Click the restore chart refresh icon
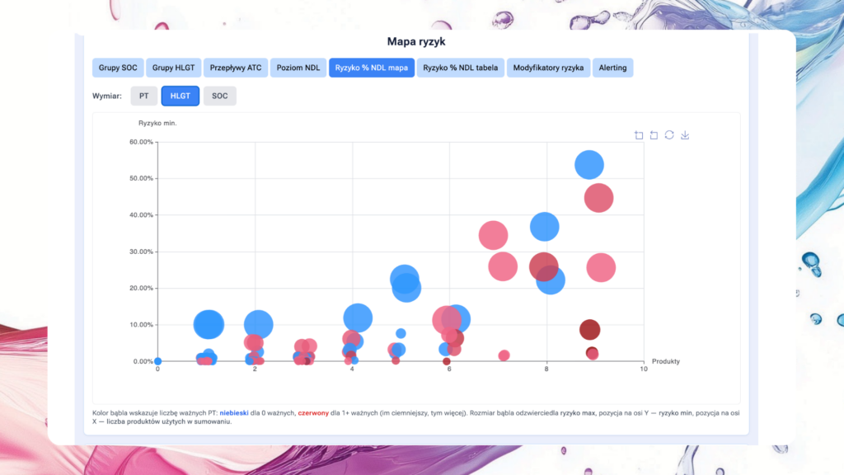 point(669,135)
